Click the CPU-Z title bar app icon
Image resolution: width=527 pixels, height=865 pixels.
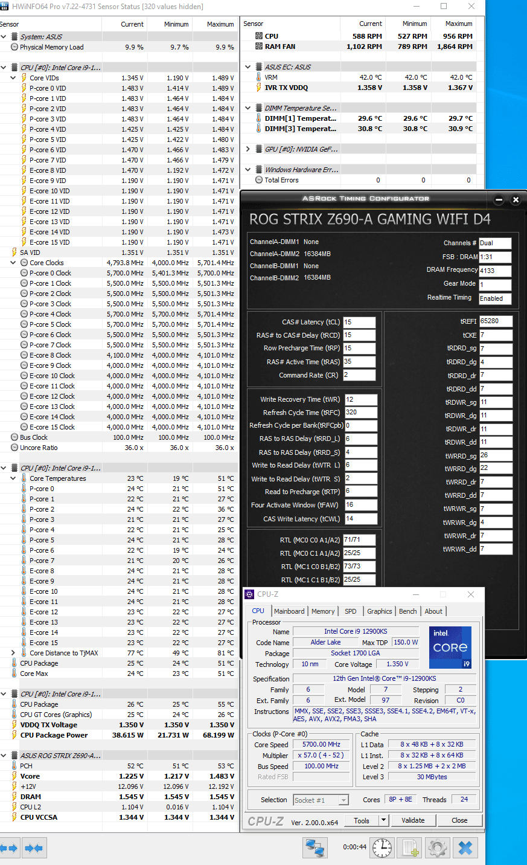click(250, 594)
